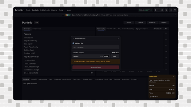Click the Withdraw button on Portfolio page
The image size is (191, 107).
pos(152,23)
